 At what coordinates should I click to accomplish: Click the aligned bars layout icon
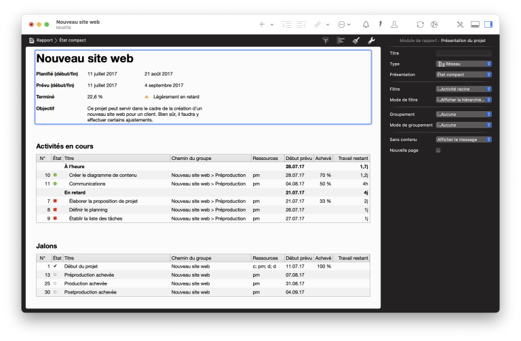tap(341, 41)
